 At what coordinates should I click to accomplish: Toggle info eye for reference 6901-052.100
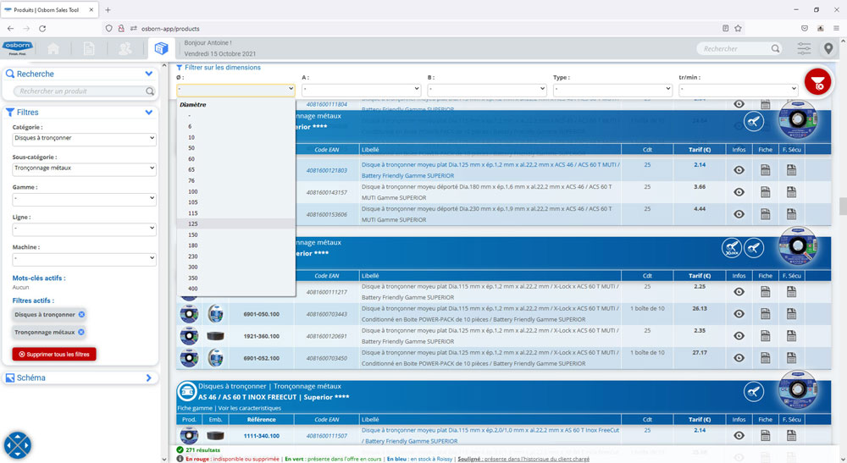pyautogui.click(x=739, y=358)
